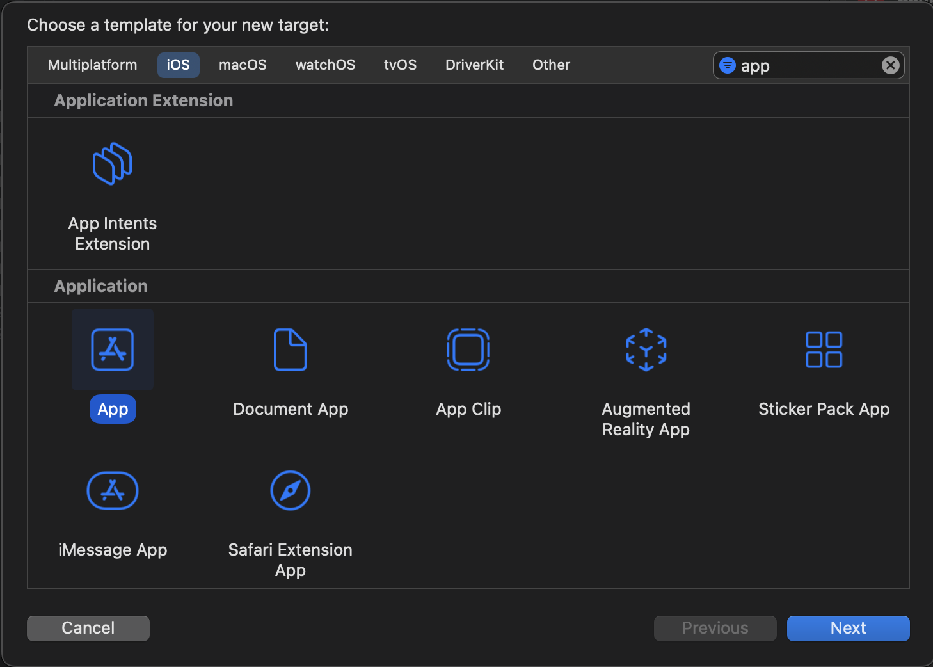Click the 'App Clip' label
Screen dimensions: 933x667
point(468,409)
